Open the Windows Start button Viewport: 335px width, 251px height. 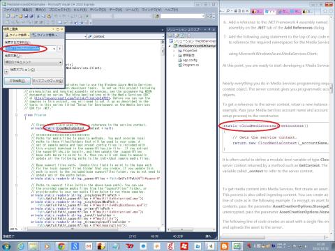tap(6, 246)
